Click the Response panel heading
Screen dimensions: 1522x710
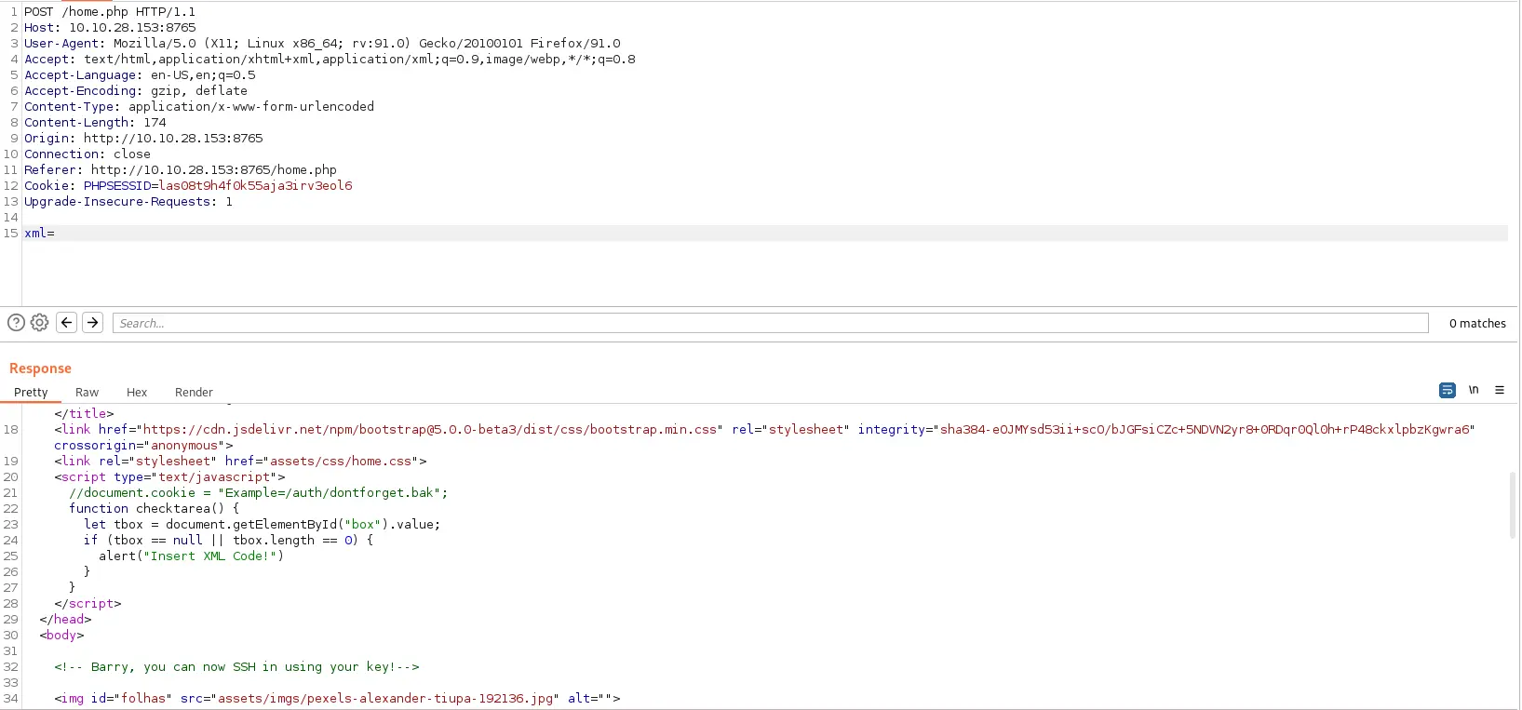click(x=40, y=368)
